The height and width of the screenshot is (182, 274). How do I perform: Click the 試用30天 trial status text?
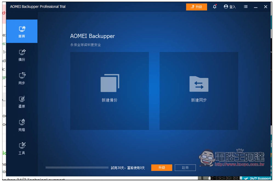(128, 168)
